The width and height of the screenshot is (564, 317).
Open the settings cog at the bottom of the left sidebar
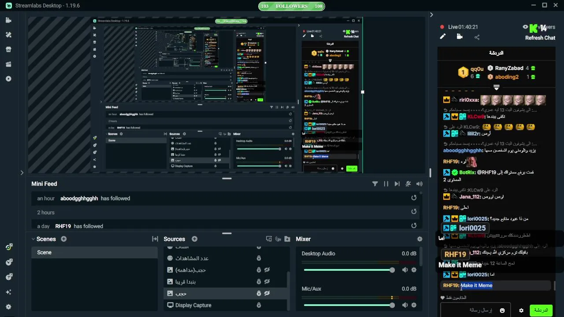(8, 307)
